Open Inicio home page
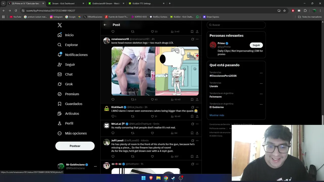The image size is (324, 182). click(x=66, y=35)
